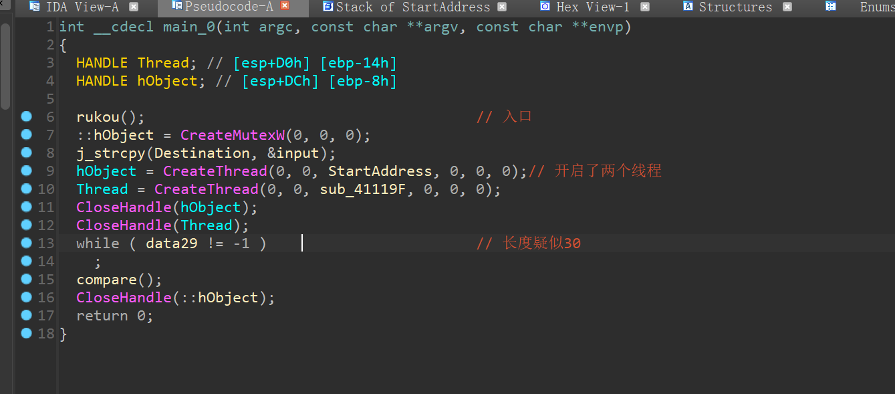Click the Pseudocode-A tab icon
Viewport: 895px width, 394px height.
point(177,6)
